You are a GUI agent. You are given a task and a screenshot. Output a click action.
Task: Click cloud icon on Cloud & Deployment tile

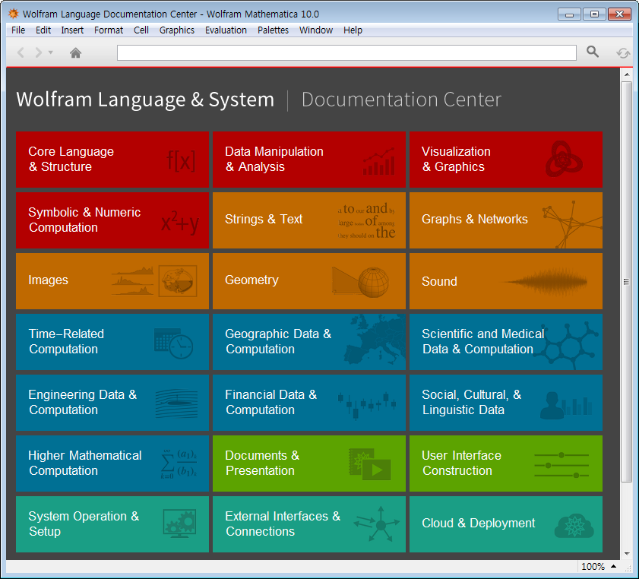click(574, 526)
